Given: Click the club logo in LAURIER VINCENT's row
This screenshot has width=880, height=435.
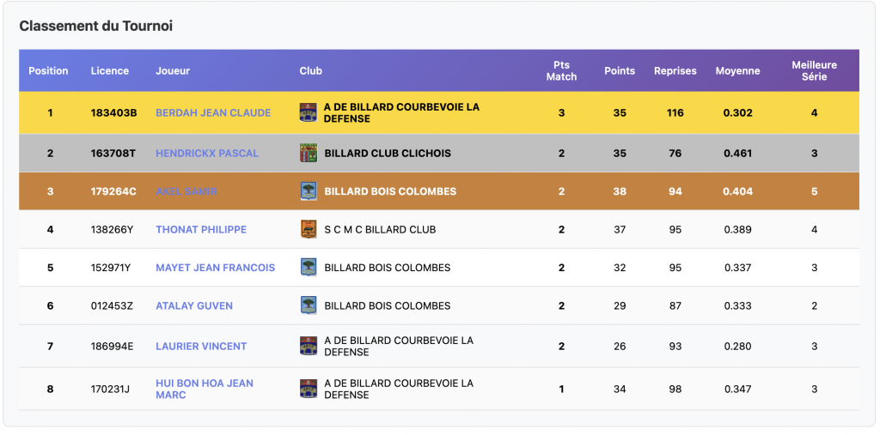Looking at the screenshot, I should coord(308,346).
